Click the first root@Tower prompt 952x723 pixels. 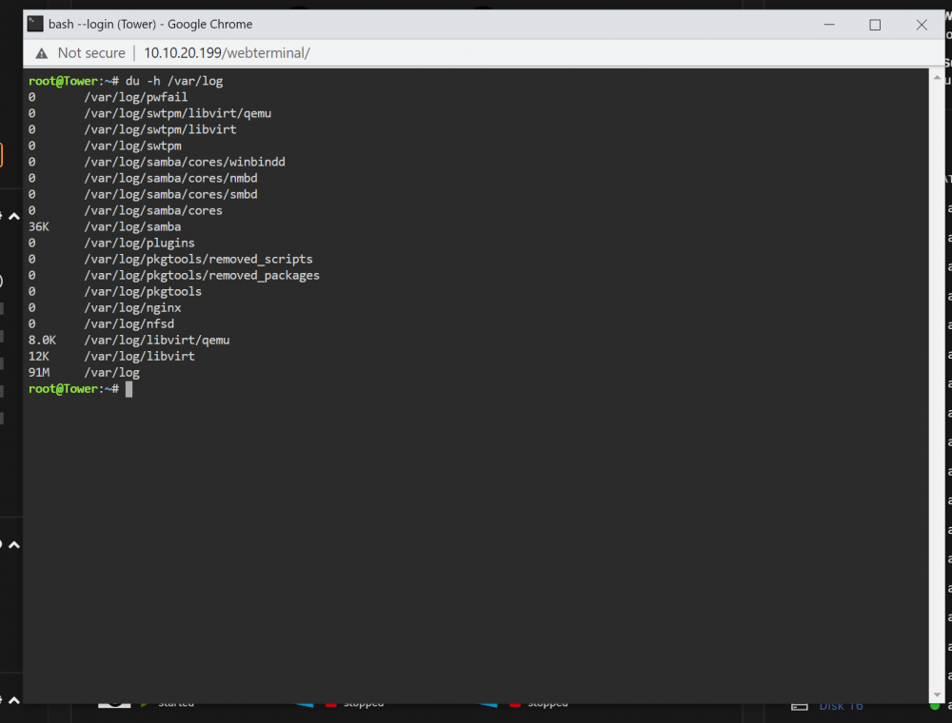pos(73,81)
